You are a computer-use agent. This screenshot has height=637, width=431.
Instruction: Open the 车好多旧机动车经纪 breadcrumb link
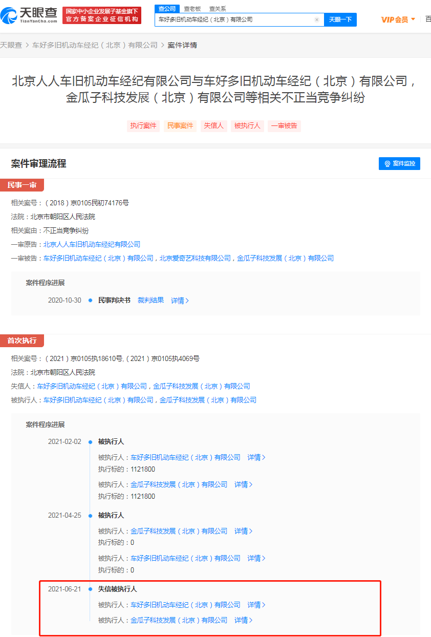point(95,45)
